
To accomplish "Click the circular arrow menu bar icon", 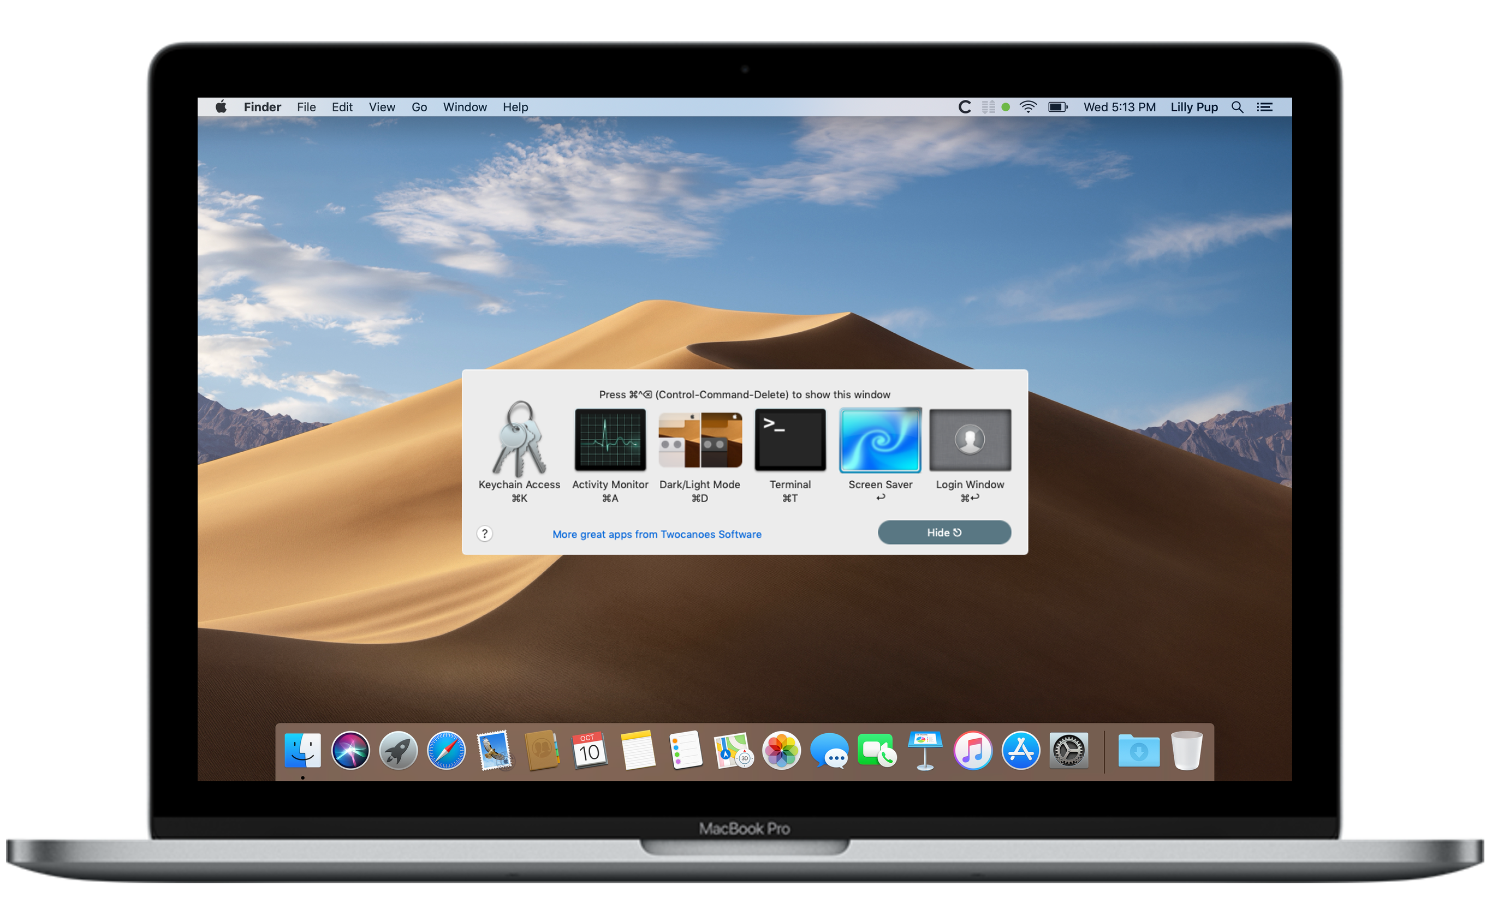I will tap(965, 107).
